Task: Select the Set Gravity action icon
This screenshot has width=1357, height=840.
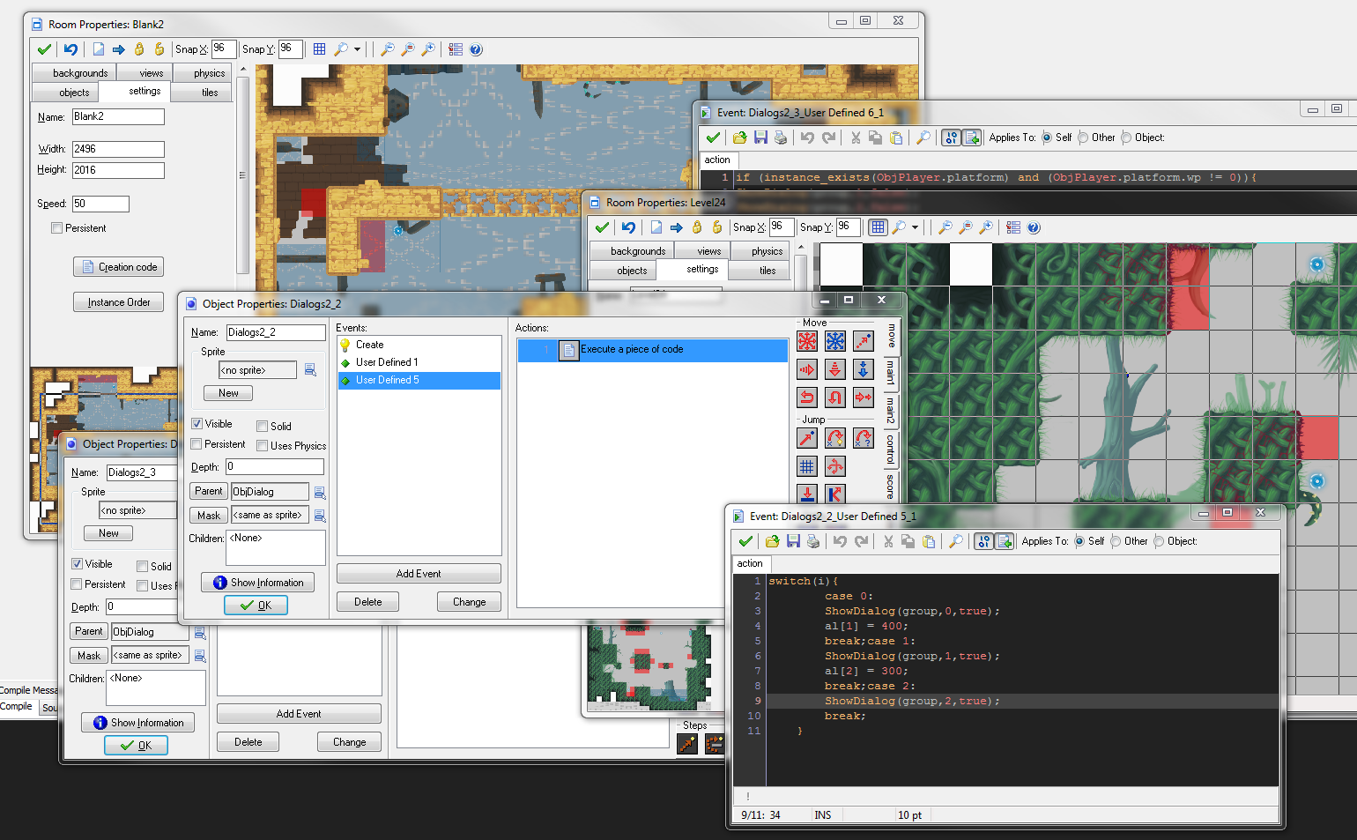Action: 864,369
